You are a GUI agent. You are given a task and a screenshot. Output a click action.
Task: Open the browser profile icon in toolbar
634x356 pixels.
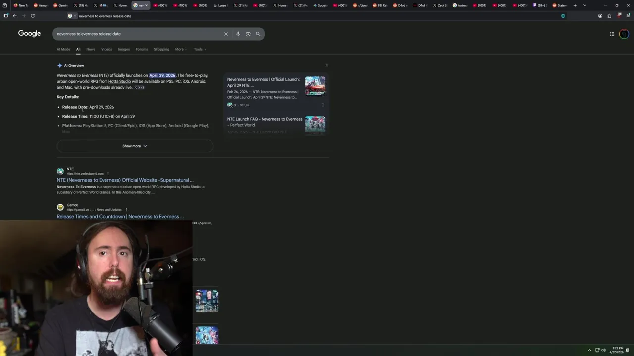[600, 16]
